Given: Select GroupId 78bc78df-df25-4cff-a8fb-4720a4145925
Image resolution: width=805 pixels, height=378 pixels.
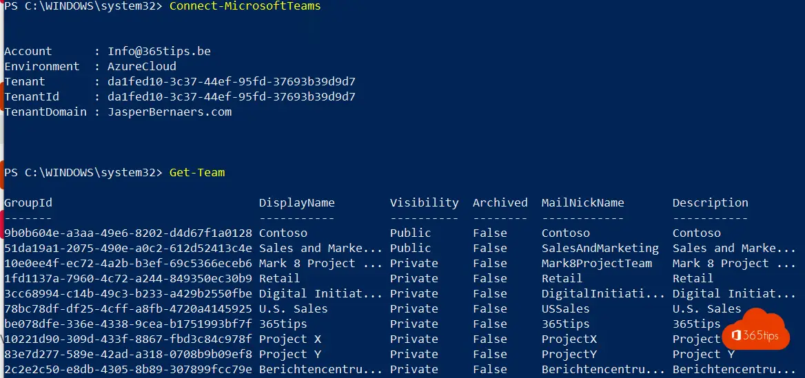Looking at the screenshot, I should pos(128,308).
